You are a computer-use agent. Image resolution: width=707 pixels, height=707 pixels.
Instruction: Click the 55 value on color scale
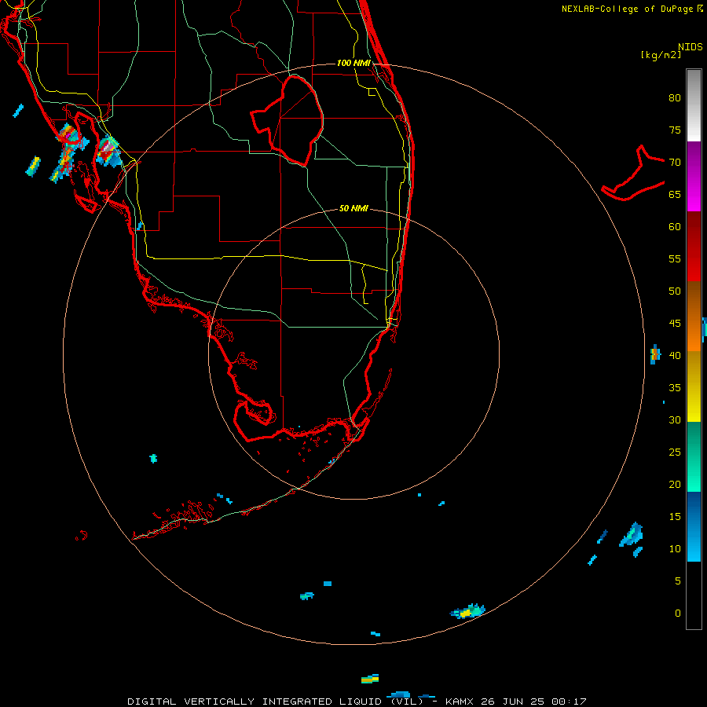coord(675,258)
